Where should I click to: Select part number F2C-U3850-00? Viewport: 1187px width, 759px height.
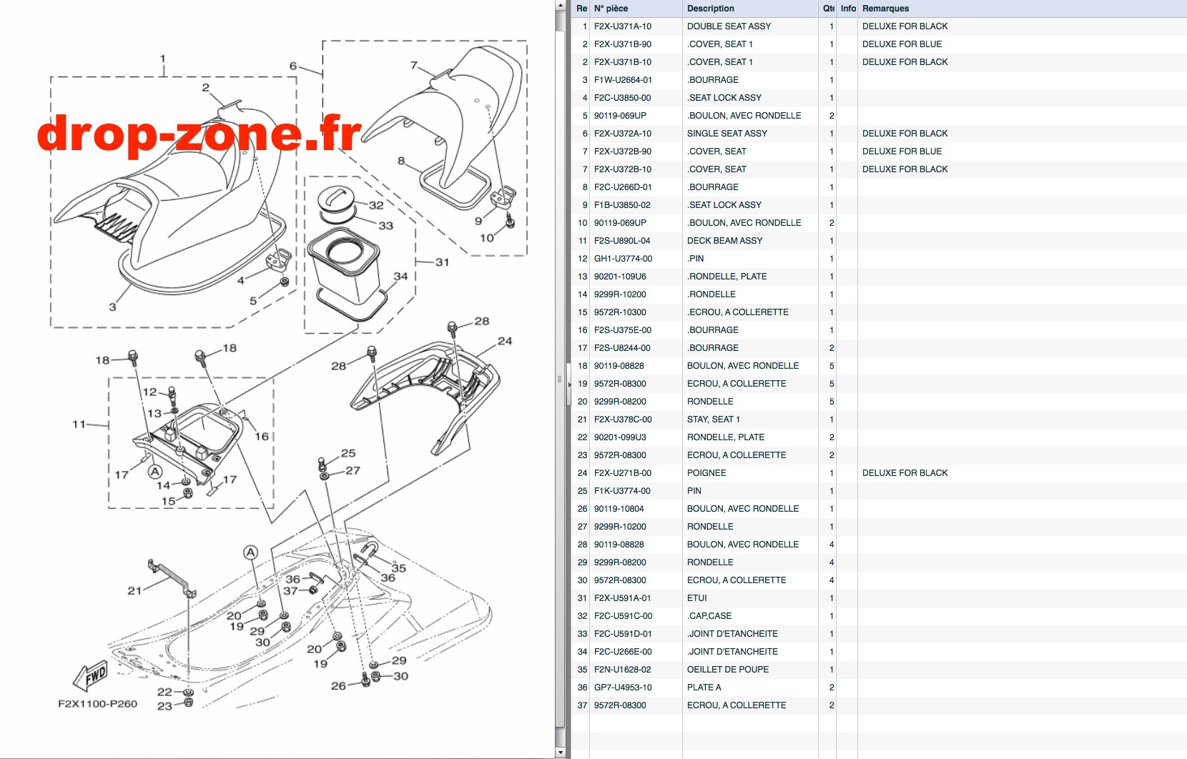[622, 98]
